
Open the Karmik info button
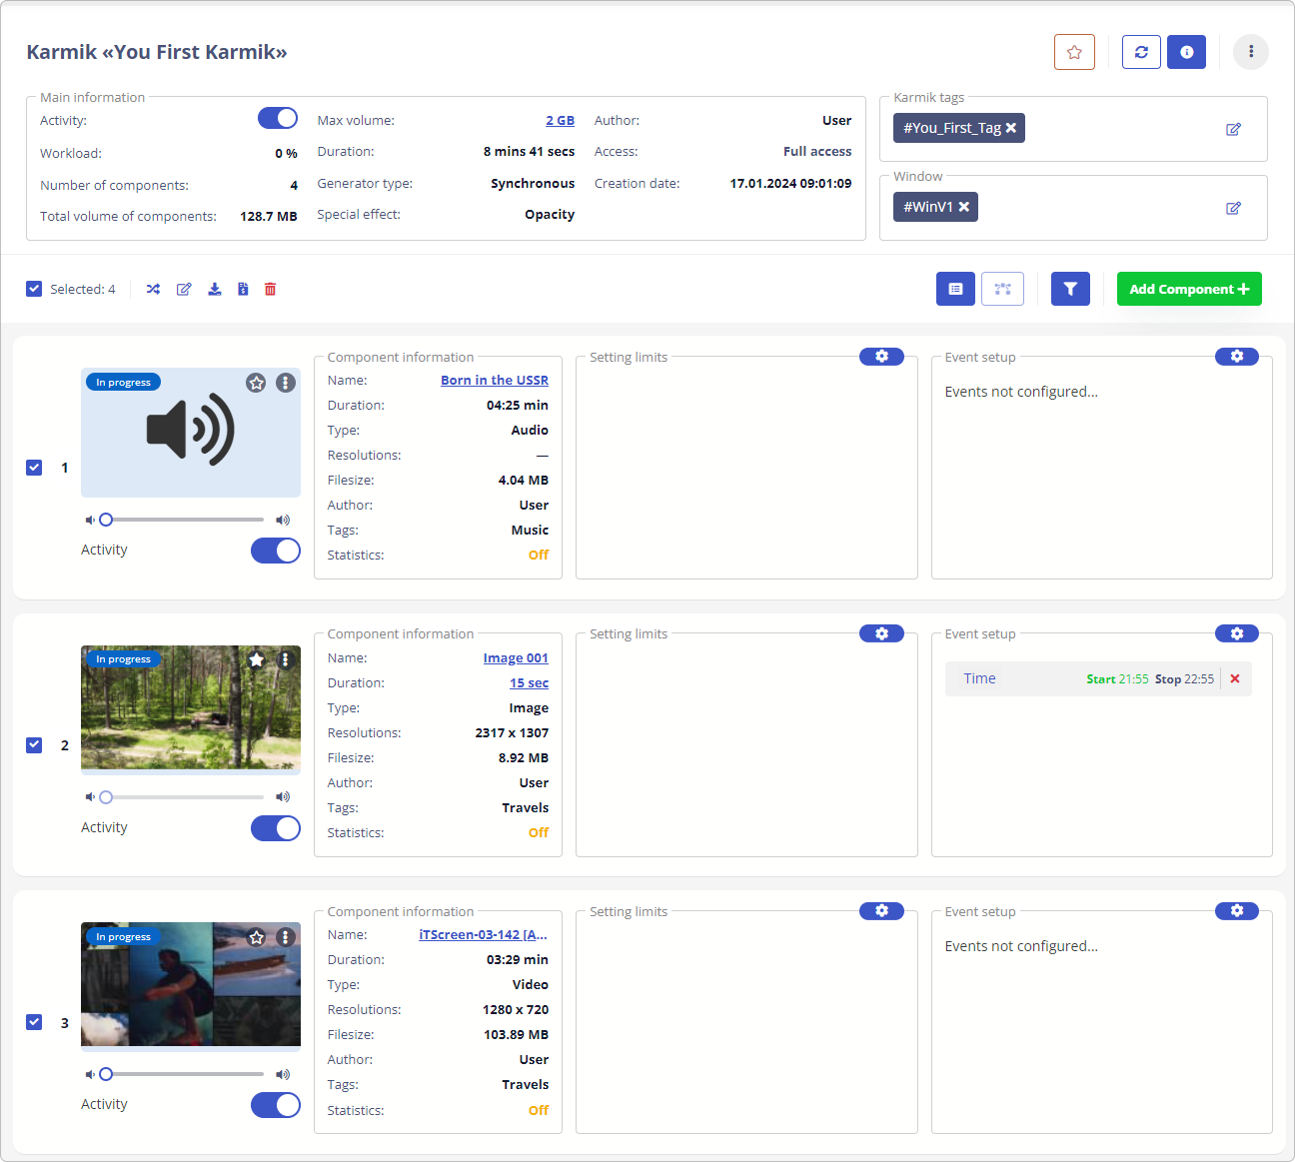pos(1186,52)
